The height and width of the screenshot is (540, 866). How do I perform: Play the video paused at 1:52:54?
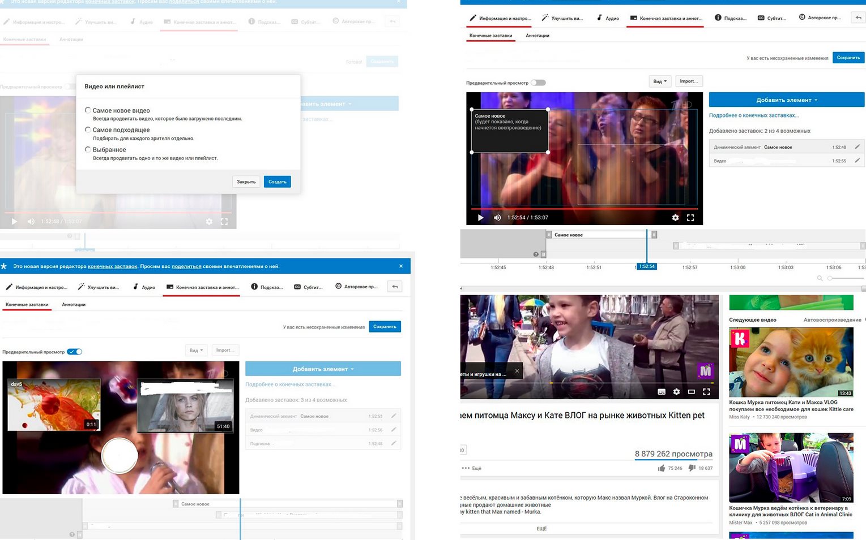[x=480, y=218]
